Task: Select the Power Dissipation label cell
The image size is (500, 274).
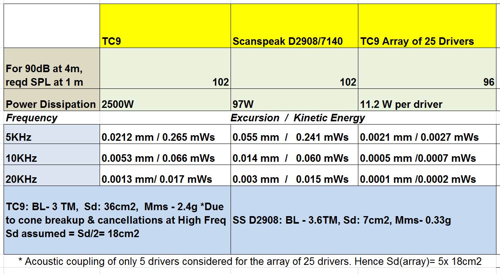Action: point(52,100)
